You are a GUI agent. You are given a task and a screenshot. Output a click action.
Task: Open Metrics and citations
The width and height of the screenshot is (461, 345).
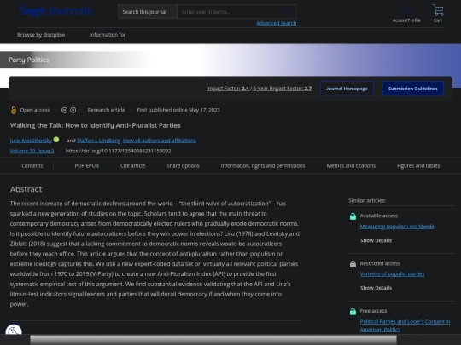351,166
